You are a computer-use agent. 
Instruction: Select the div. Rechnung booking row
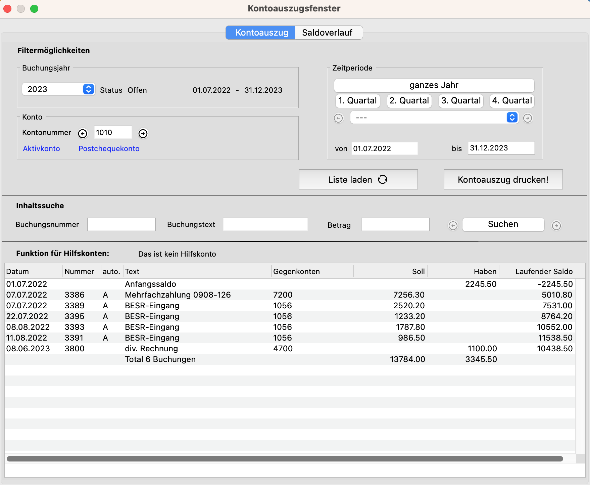click(151, 349)
